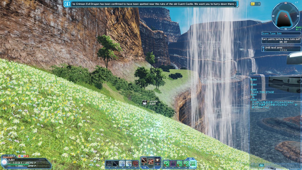Click the Earn points before time runs out text
Image resolution: width=302 pixels, height=170 pixels.
pyautogui.click(x=281, y=39)
